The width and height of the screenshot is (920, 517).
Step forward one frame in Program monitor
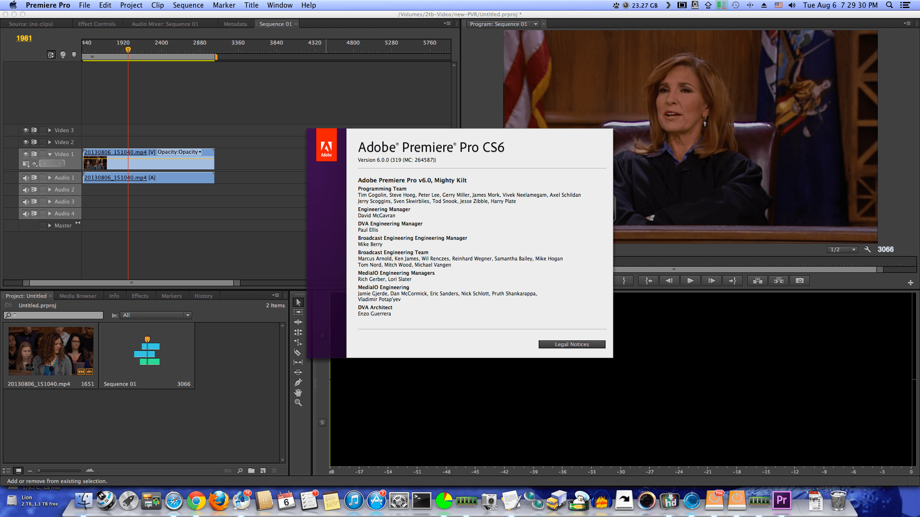712,281
